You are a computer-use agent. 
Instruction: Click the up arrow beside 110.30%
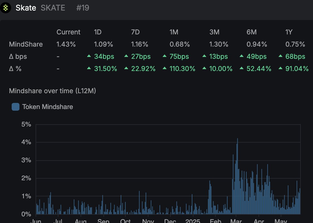[x=165, y=68]
